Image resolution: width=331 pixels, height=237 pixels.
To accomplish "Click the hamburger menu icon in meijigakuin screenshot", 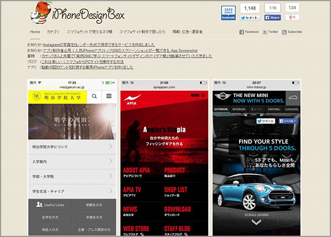I will coord(109,96).
